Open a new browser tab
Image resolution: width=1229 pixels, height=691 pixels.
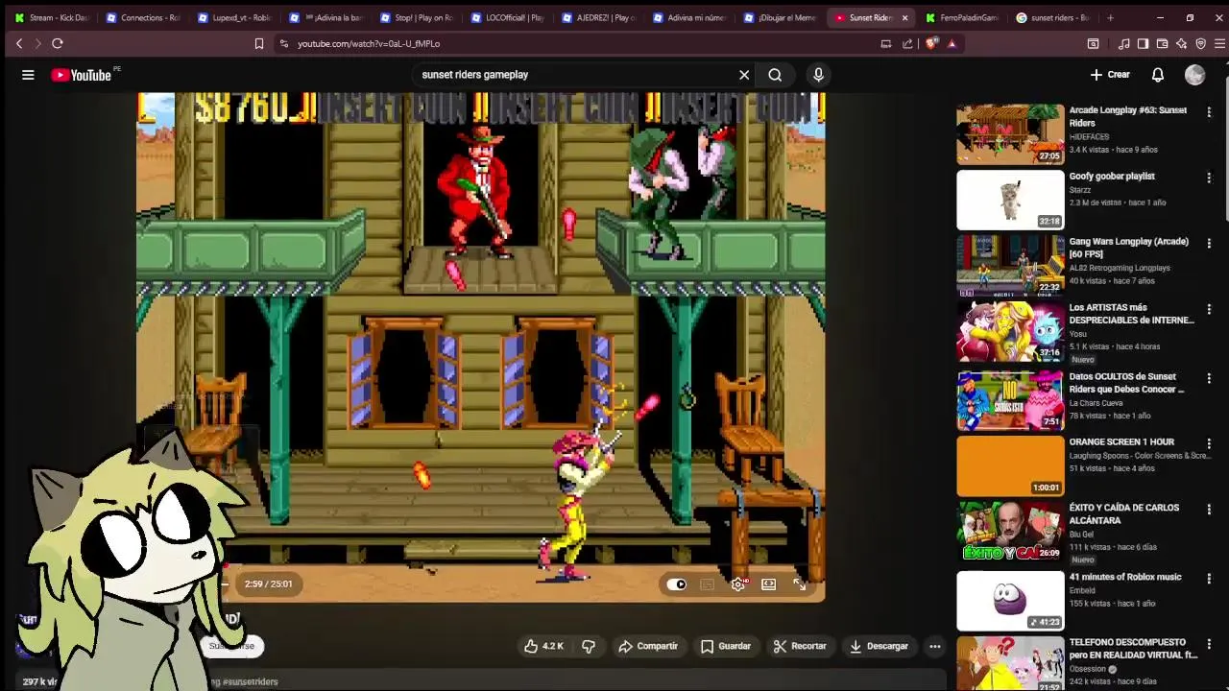point(1111,17)
